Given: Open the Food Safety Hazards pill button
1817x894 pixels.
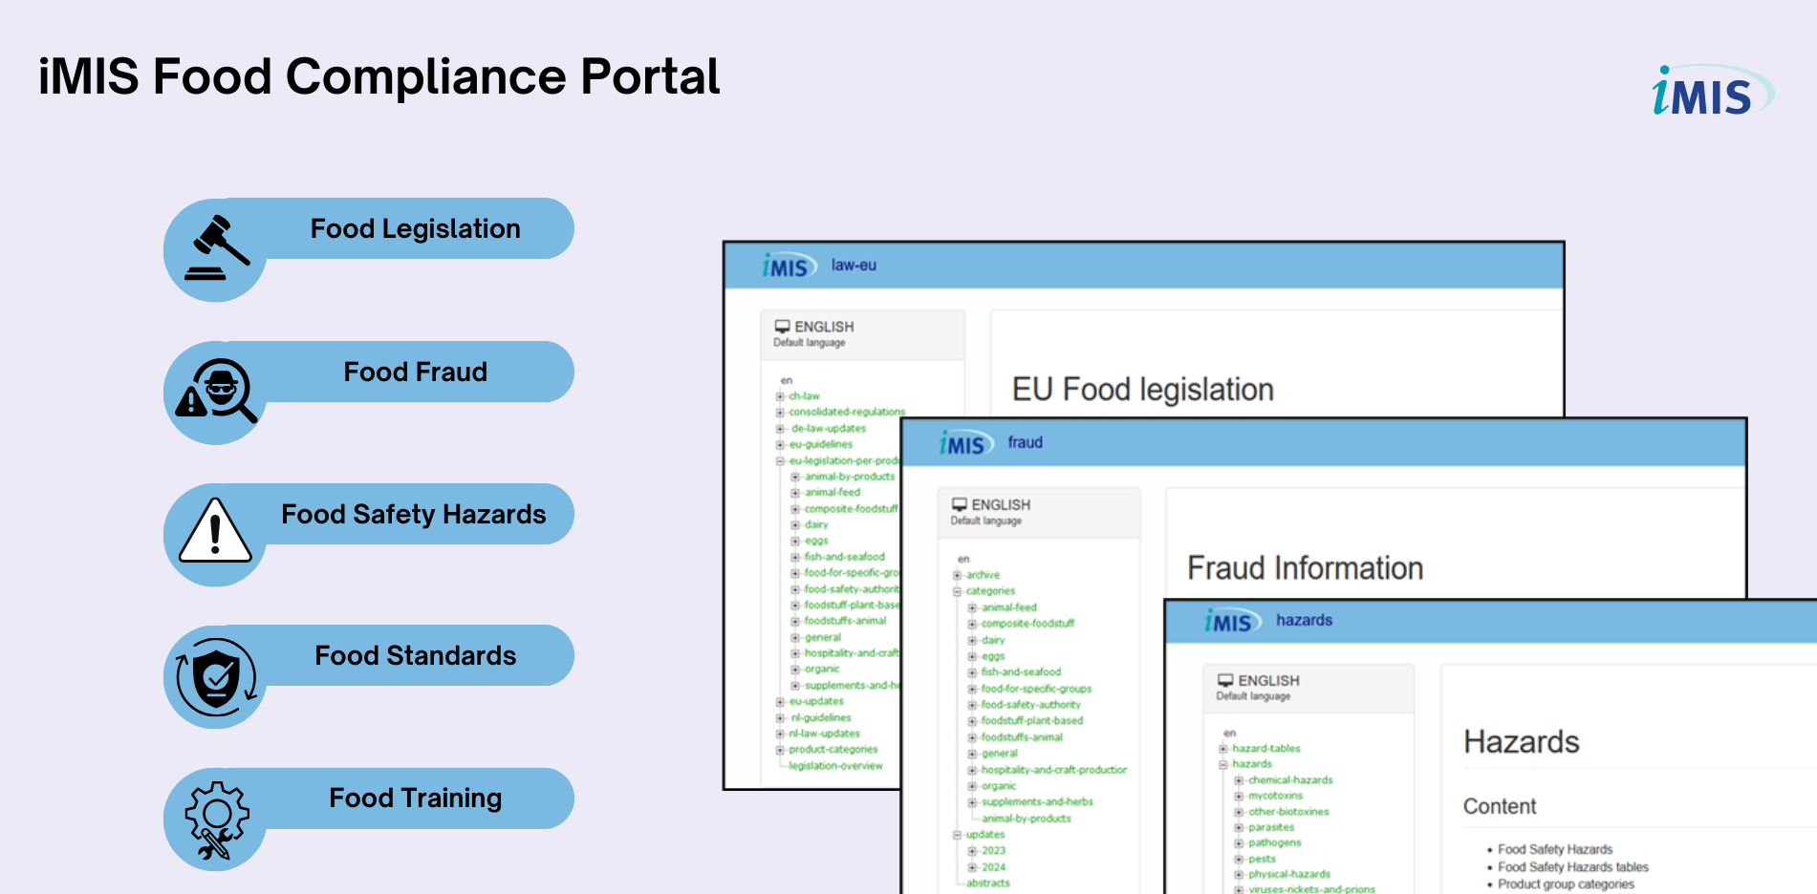Looking at the screenshot, I should pyautogui.click(x=414, y=514).
